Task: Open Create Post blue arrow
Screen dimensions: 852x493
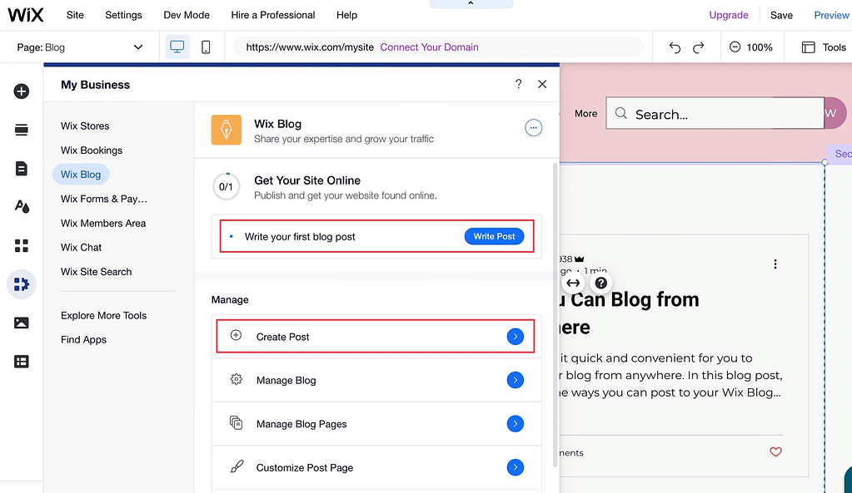Action: 515,336
